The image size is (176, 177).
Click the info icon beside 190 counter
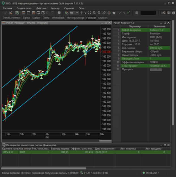tap(173, 13)
